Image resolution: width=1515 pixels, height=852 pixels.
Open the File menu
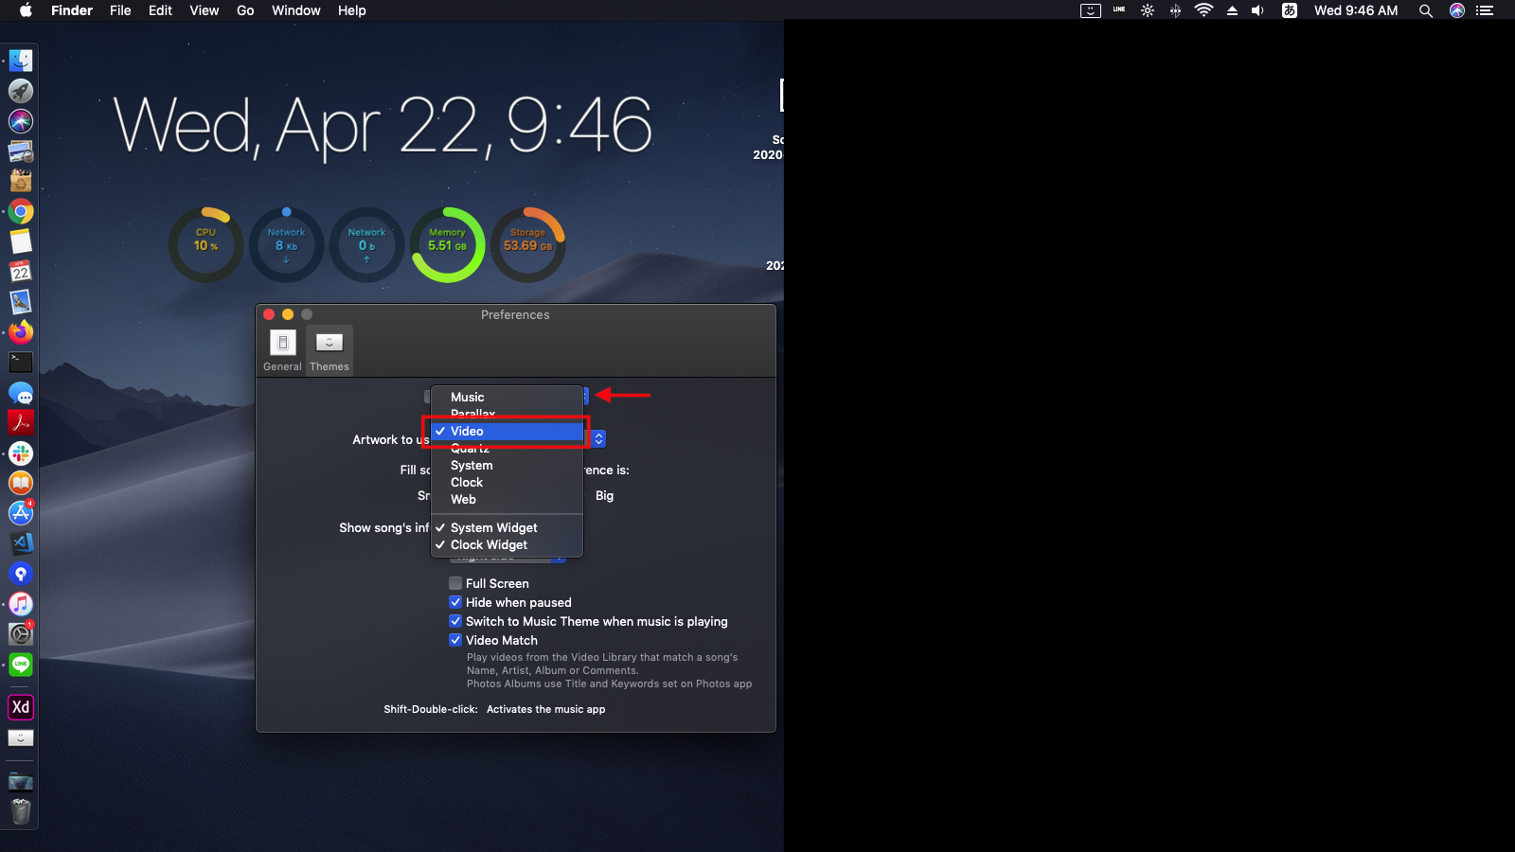pos(120,10)
